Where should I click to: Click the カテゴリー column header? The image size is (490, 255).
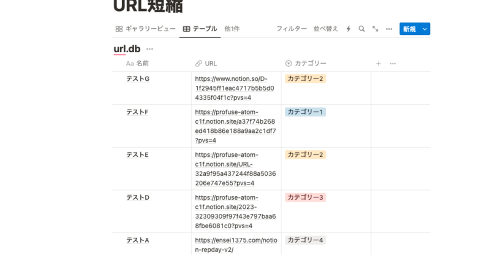[306, 64]
